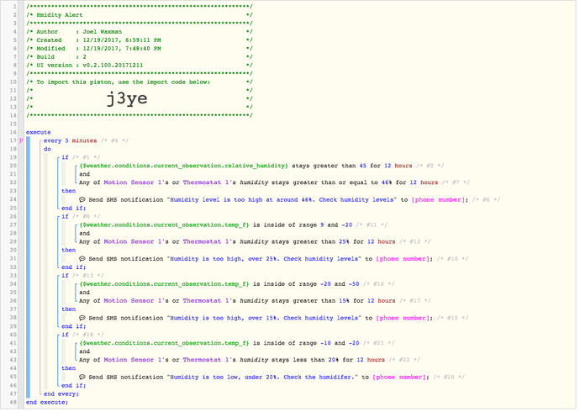Click humidity "stays greater than 15%" condition
Image resolution: width=580 pixels, height=412 pixels.
pos(238,301)
